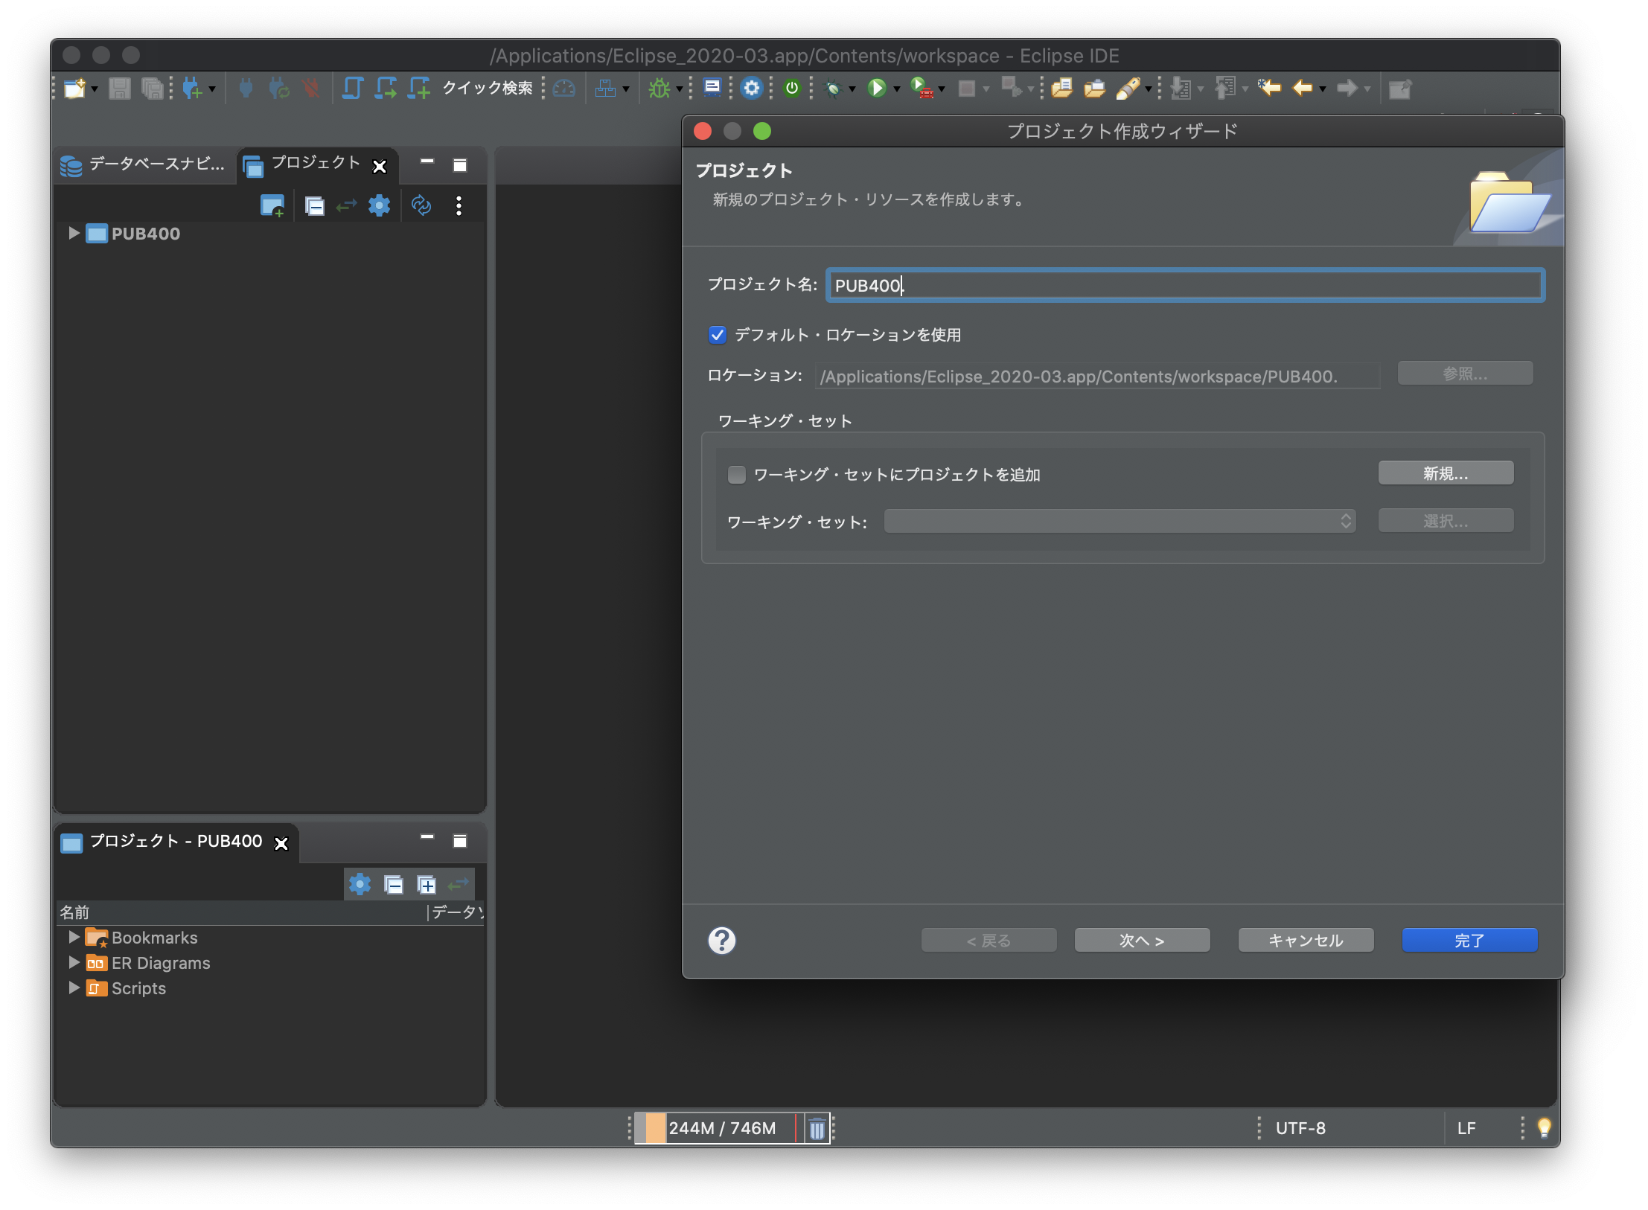Open the working set combo box
Viewport: 1648px width, 1210px height.
pyautogui.click(x=1120, y=521)
